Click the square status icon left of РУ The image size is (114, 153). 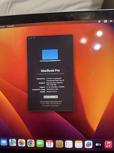[x=99, y=21]
